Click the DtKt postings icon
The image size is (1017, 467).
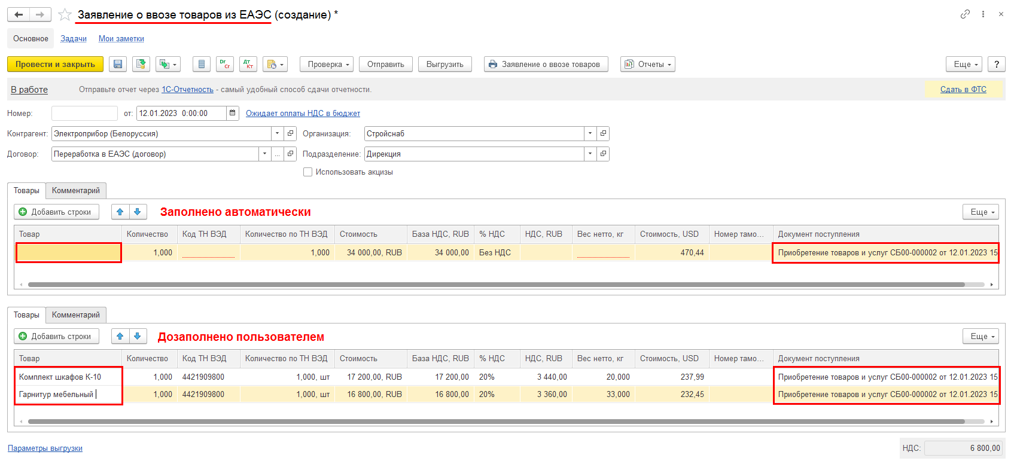pyautogui.click(x=248, y=64)
